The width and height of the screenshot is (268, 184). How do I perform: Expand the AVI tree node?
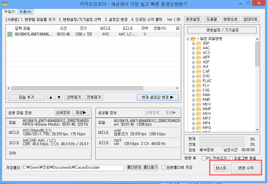tap(193, 67)
